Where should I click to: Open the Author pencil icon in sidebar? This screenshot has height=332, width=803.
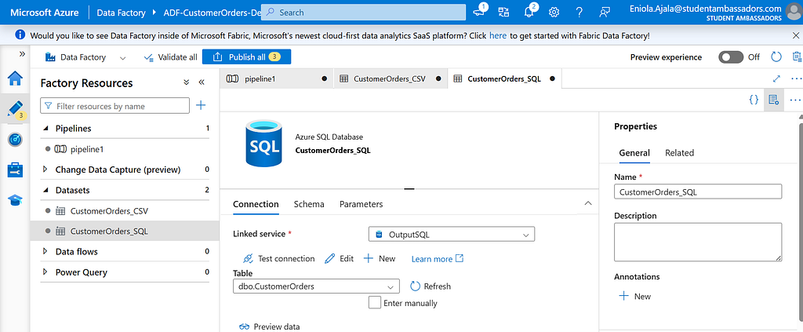15,109
